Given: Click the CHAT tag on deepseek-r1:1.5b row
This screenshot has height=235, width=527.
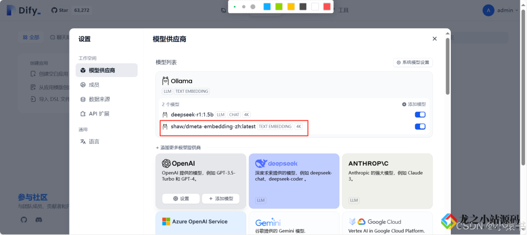Looking at the screenshot, I should (x=234, y=114).
